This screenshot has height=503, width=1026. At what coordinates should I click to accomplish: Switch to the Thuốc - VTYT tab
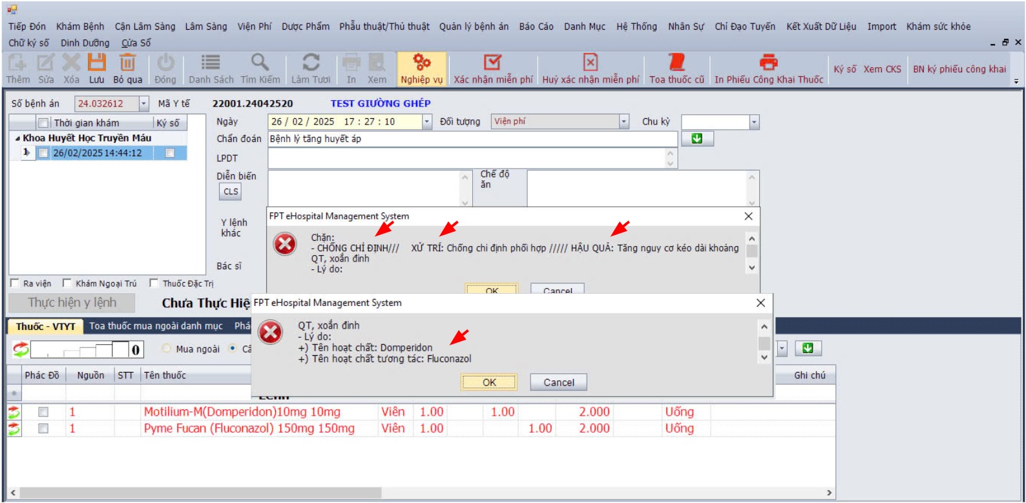coord(46,327)
